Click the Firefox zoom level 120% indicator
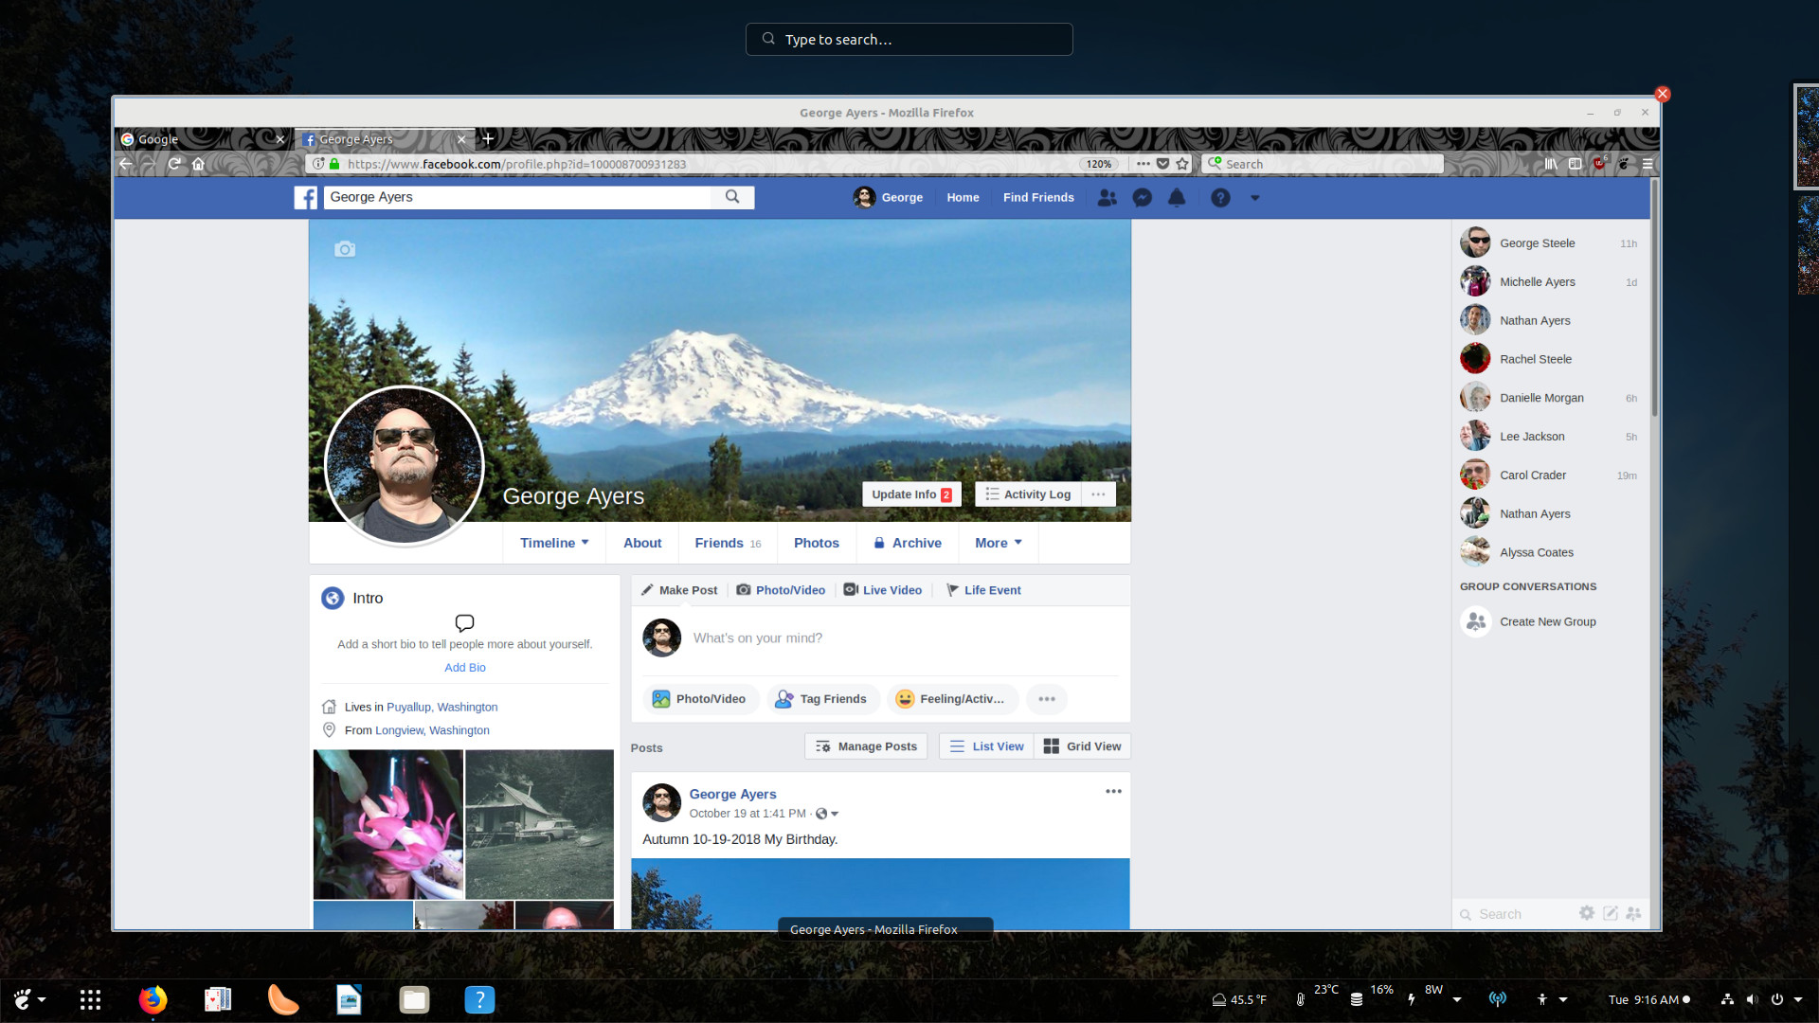The image size is (1819, 1023). click(x=1099, y=164)
